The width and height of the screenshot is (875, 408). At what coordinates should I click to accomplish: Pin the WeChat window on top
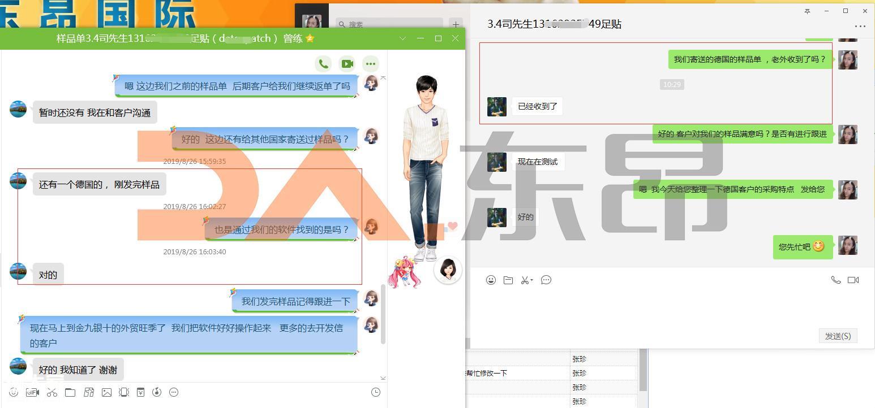(x=807, y=11)
